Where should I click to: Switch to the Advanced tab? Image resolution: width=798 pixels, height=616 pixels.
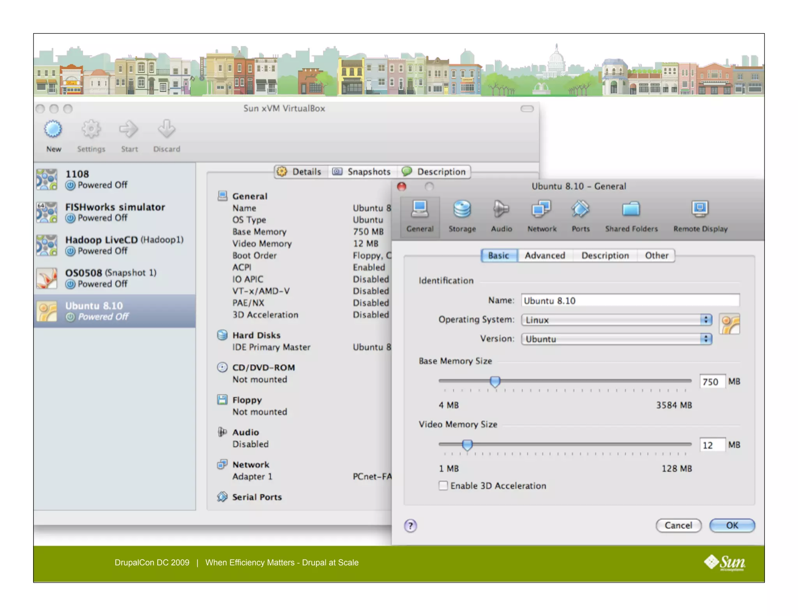[545, 255]
